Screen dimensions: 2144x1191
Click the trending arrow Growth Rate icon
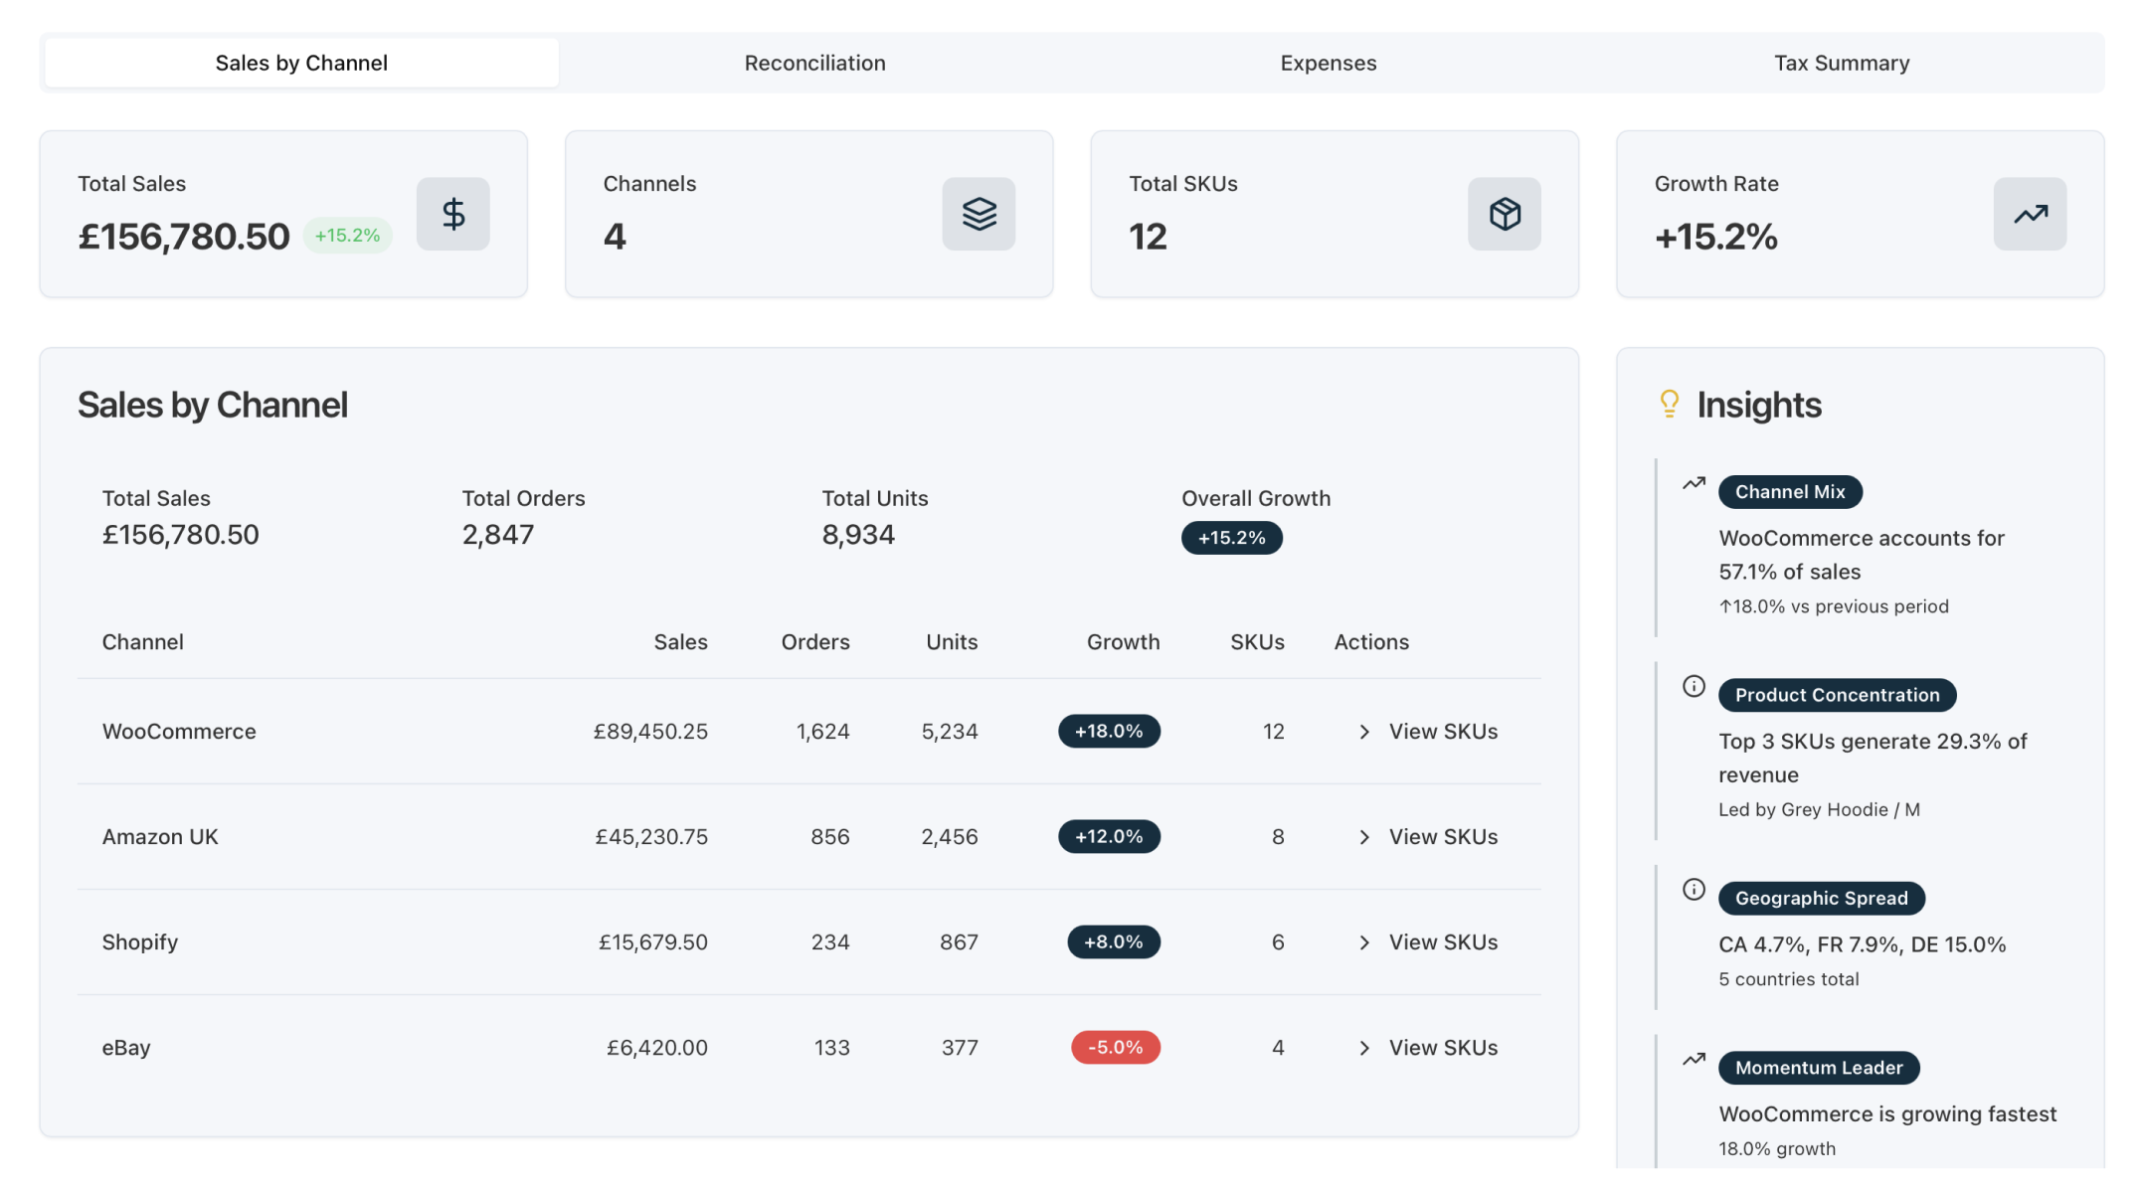pyautogui.click(x=2030, y=214)
